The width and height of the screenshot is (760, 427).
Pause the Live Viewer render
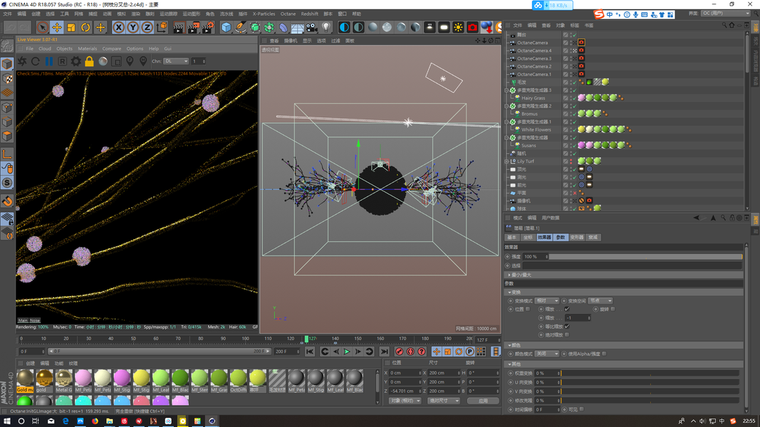click(49, 61)
